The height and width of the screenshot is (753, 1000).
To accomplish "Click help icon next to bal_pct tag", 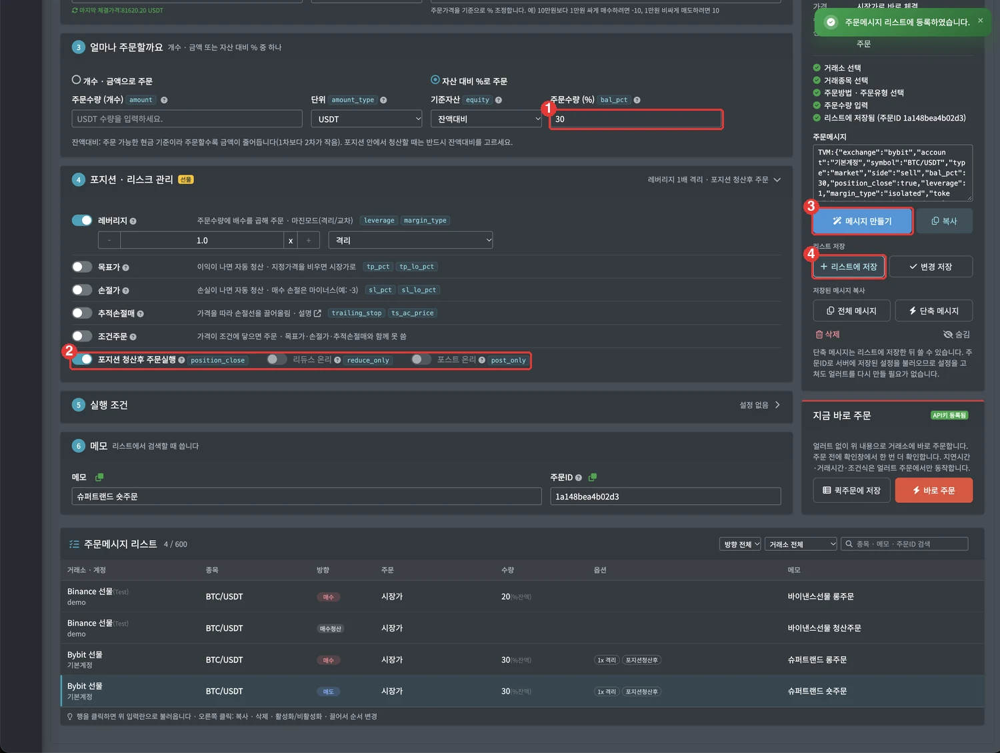I will tap(637, 100).
